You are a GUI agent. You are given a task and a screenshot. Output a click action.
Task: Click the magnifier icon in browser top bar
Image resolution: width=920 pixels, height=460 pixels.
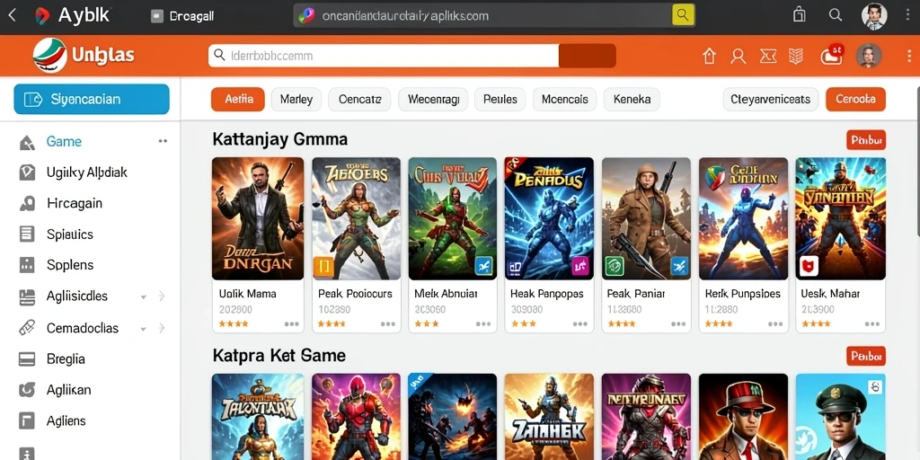click(x=836, y=15)
